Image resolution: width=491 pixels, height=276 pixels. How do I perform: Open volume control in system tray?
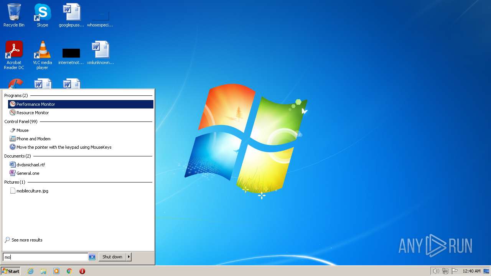click(436, 271)
